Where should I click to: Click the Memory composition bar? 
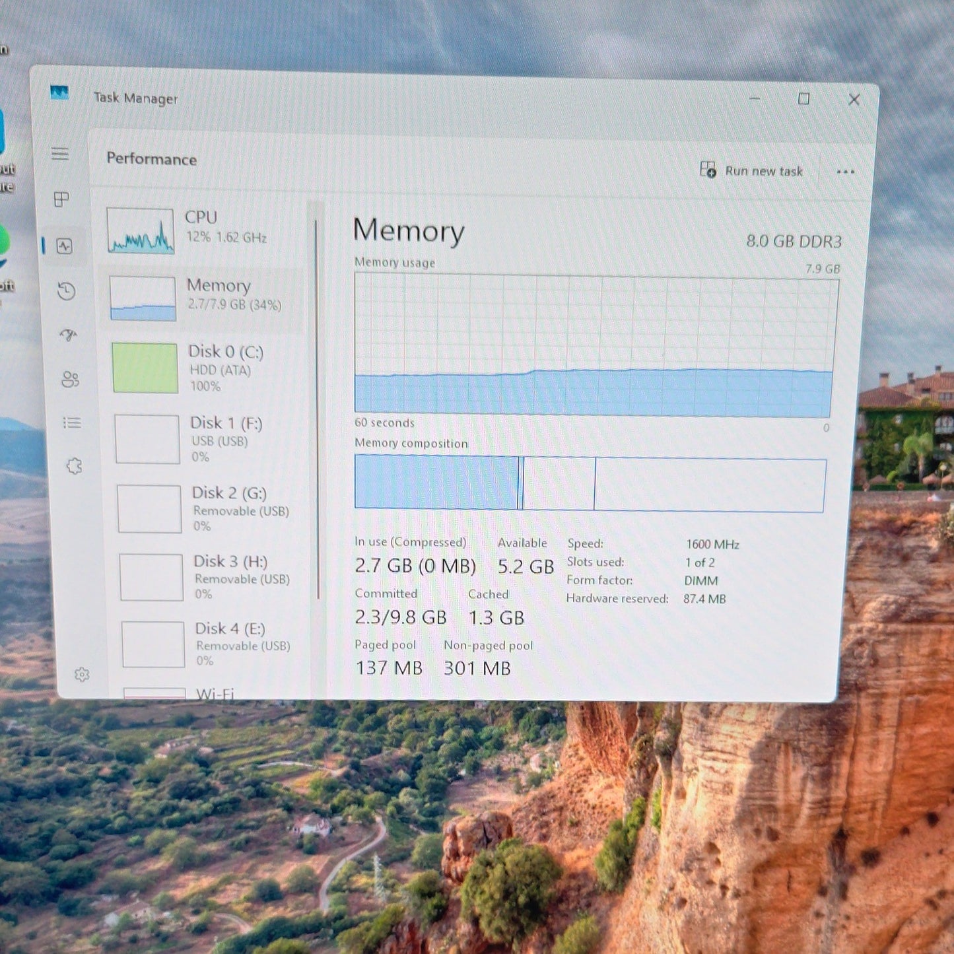(590, 483)
